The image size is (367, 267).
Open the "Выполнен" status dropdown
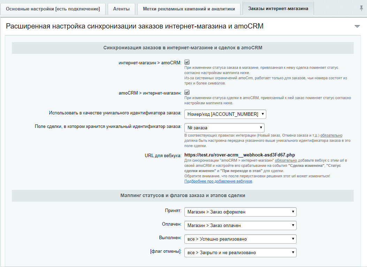pos(240,239)
